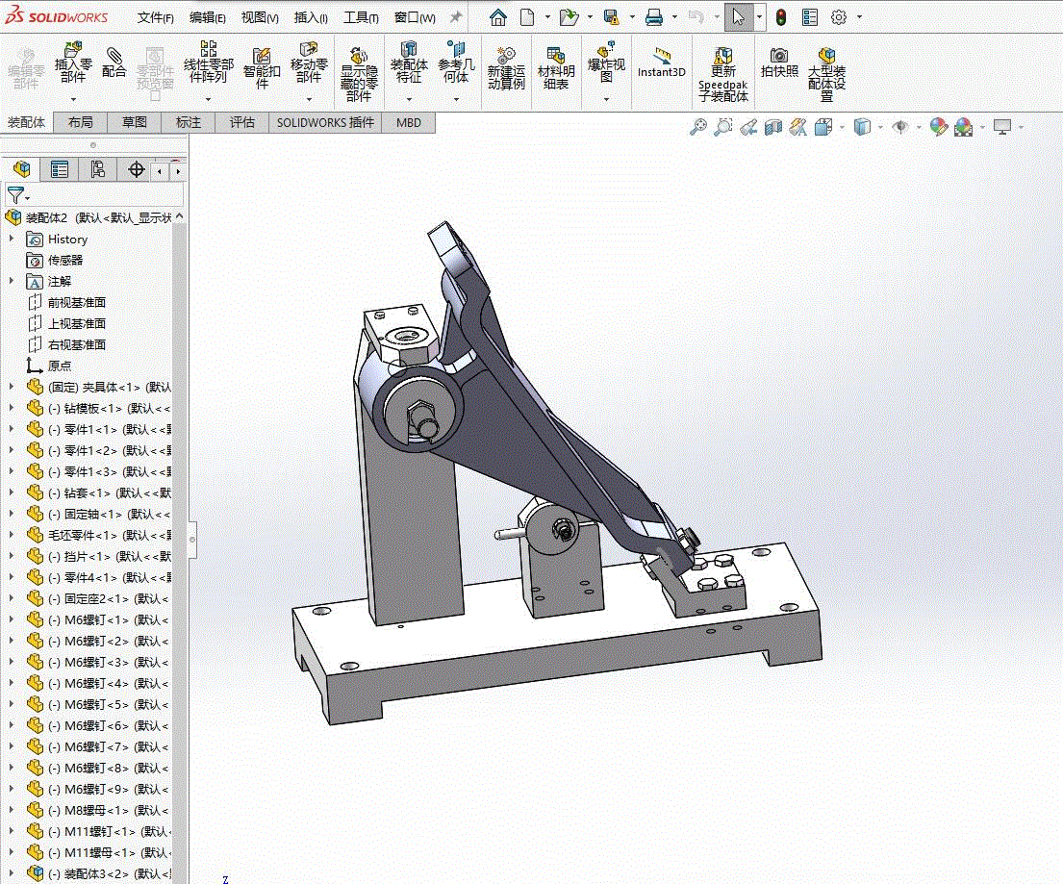Click the edit appearance color wheel
Image resolution: width=1063 pixels, height=884 pixels.
pyautogui.click(x=938, y=127)
